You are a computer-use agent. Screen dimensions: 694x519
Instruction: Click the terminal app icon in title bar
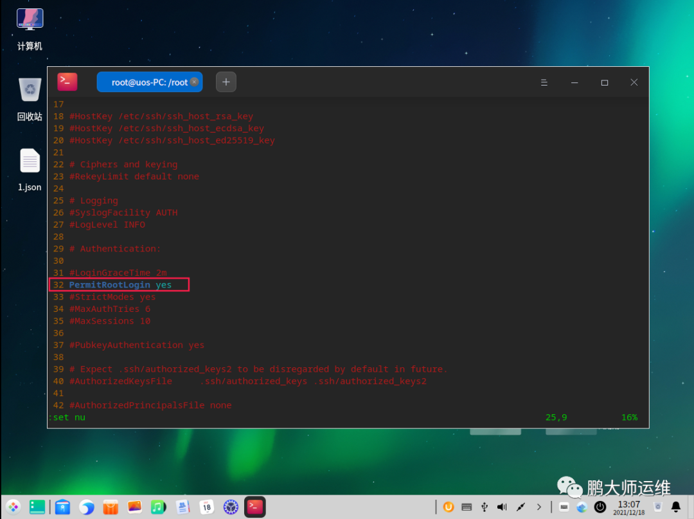(x=67, y=82)
